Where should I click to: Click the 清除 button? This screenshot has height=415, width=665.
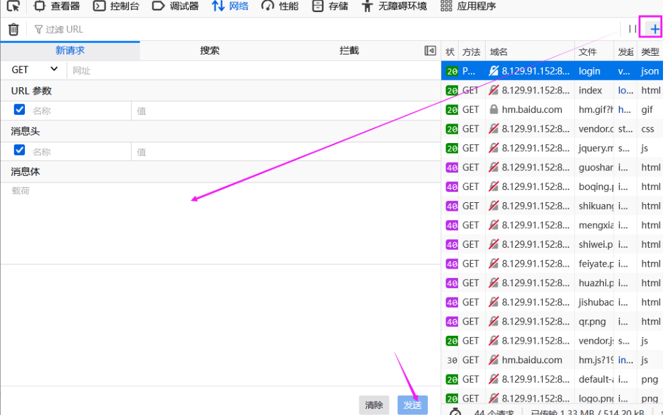pos(374,405)
